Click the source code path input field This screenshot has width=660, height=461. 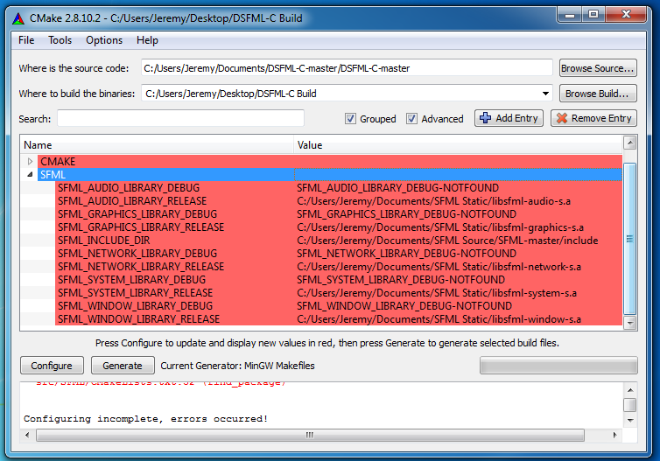pos(347,68)
